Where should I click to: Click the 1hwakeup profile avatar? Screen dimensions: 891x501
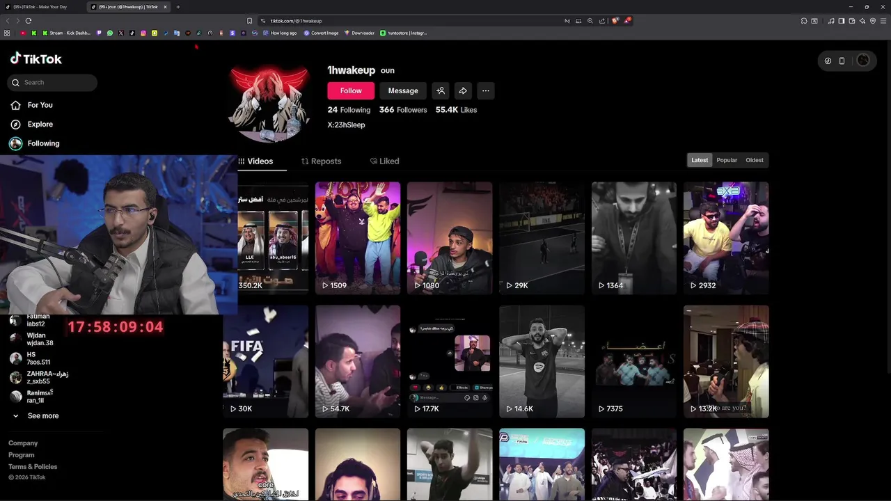click(269, 103)
